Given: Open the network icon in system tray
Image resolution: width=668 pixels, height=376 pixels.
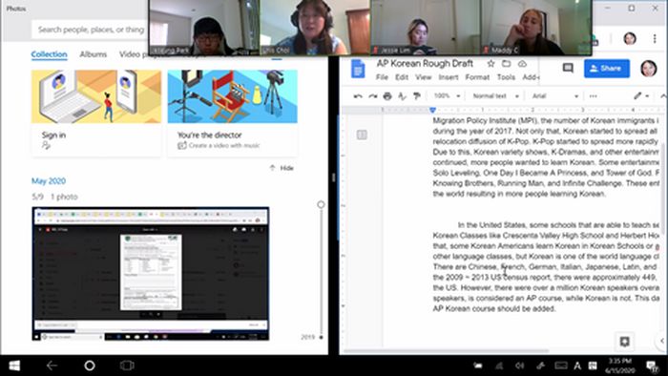Looking at the screenshot, I should coord(499,366).
